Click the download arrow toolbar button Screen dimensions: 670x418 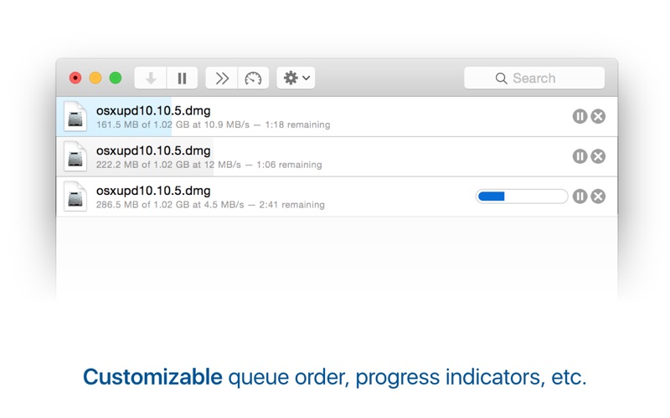151,78
